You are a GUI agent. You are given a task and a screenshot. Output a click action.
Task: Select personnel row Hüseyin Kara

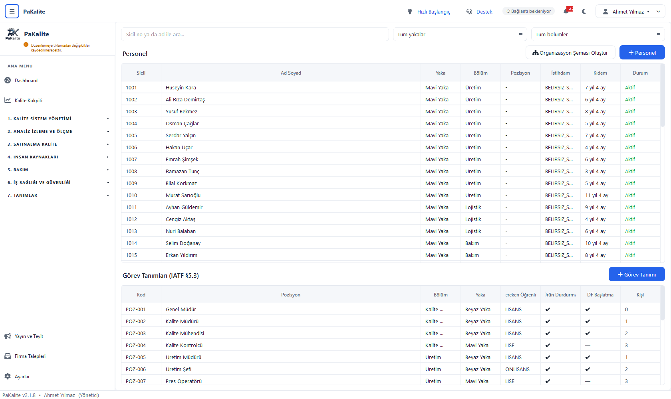coord(391,87)
